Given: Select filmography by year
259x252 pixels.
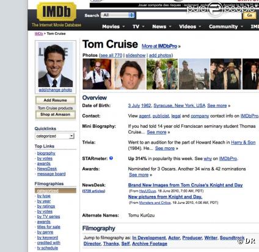Looking at the screenshot, I should (44, 201).
